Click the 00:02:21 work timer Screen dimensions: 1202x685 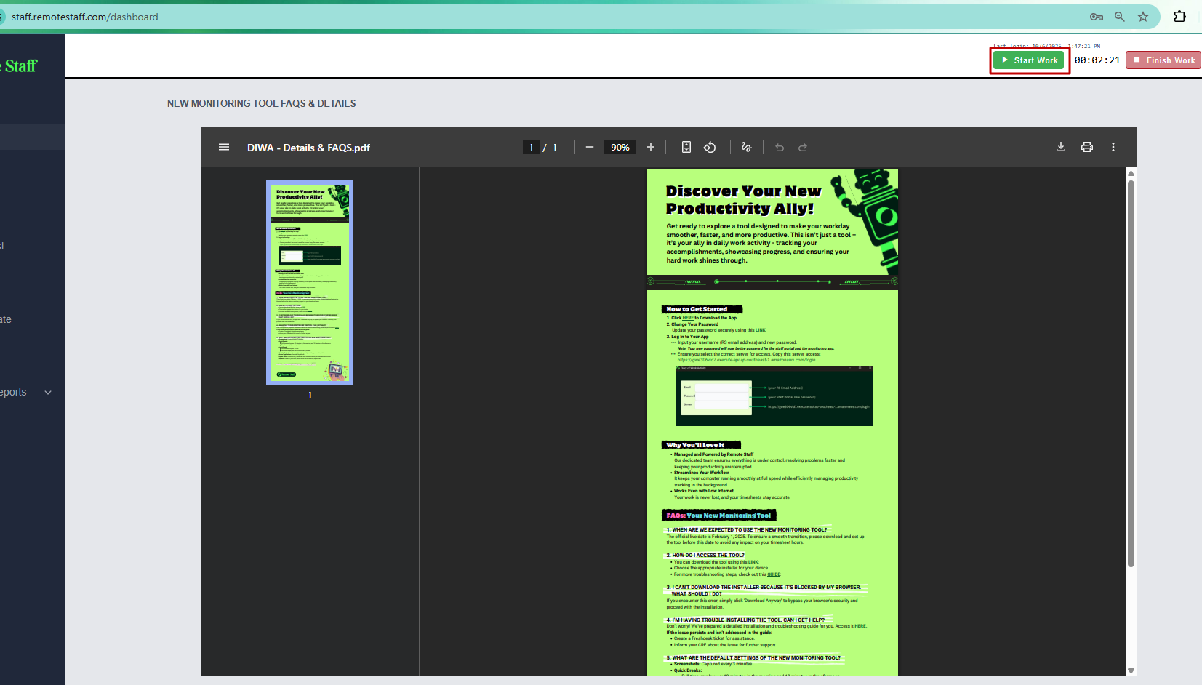pyautogui.click(x=1097, y=60)
